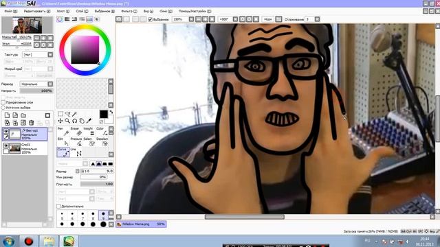Viewport: 440px width, 247px height.
Task: Click the navigator preview thumbnail
Action: [x=27, y=25]
